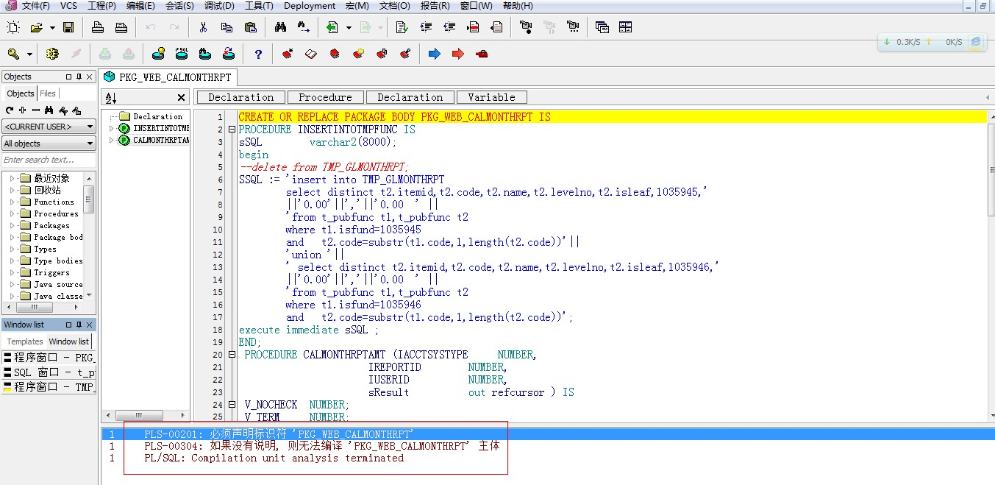Screen dimensions: 995x485
Task: Expand the Procedures folder in object tree
Action: (x=12, y=213)
